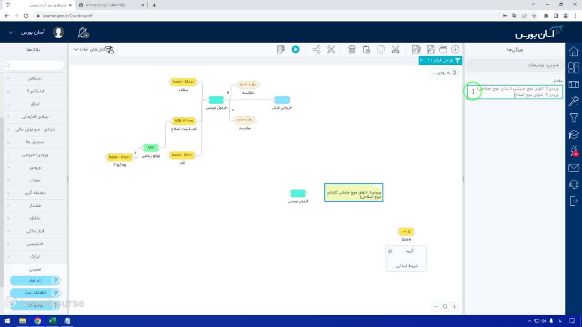Go to the home icon in sidebar
The width and height of the screenshot is (582, 327).
tap(574, 51)
